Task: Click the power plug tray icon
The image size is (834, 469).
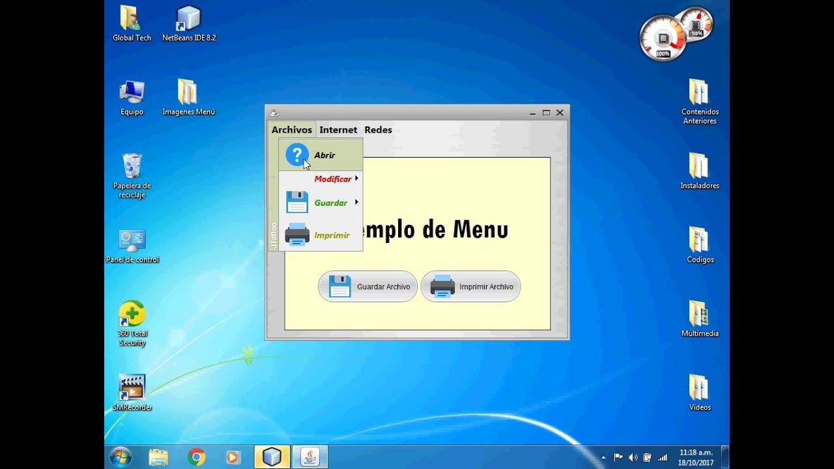Action: [x=647, y=458]
